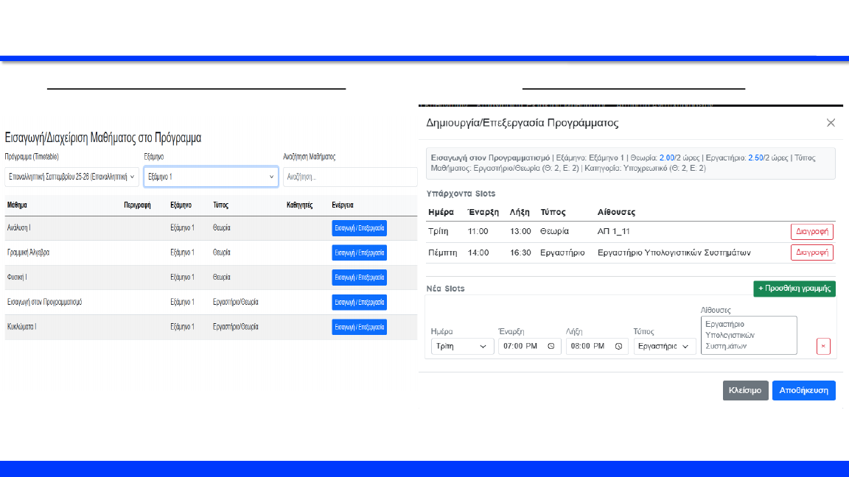
Task: Click Εισαγωγή / Επεξεργασία for Εισαγωγή στον Προγραμματισμό
Action: (x=359, y=302)
